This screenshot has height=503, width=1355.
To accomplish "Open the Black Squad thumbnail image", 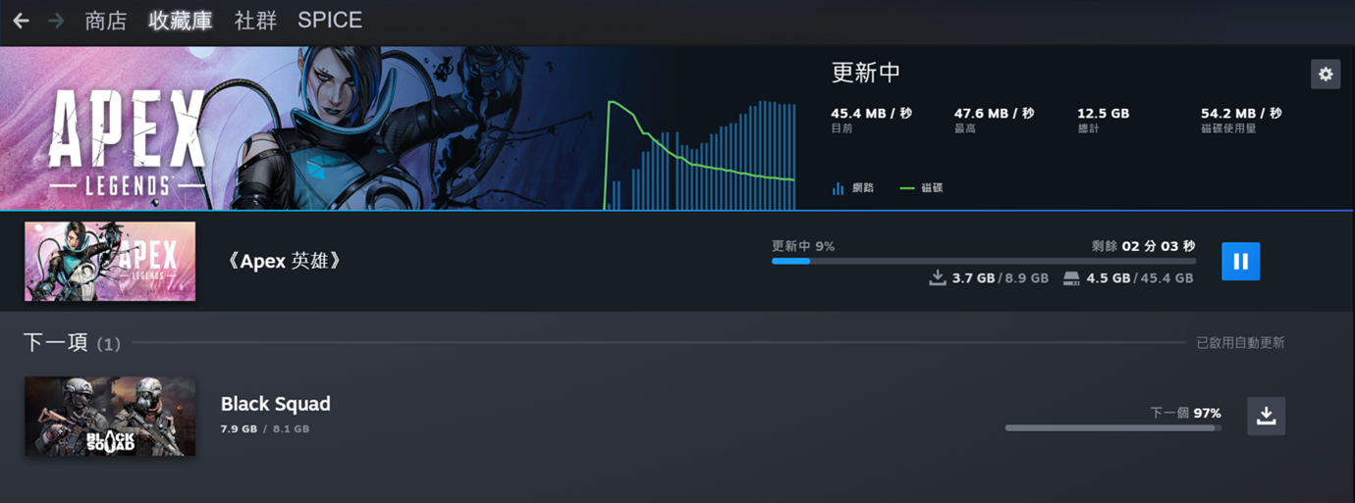I will point(110,416).
